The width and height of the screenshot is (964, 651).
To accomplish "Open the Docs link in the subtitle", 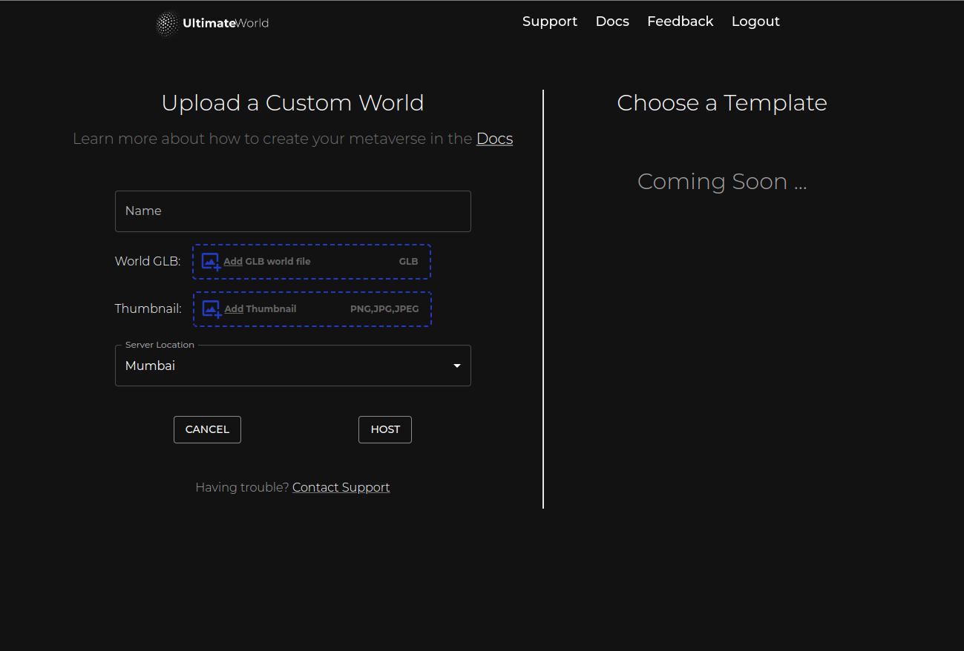I will (x=494, y=139).
